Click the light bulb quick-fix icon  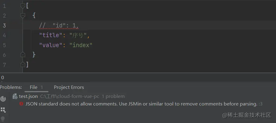pyautogui.click(x=3, y=119)
